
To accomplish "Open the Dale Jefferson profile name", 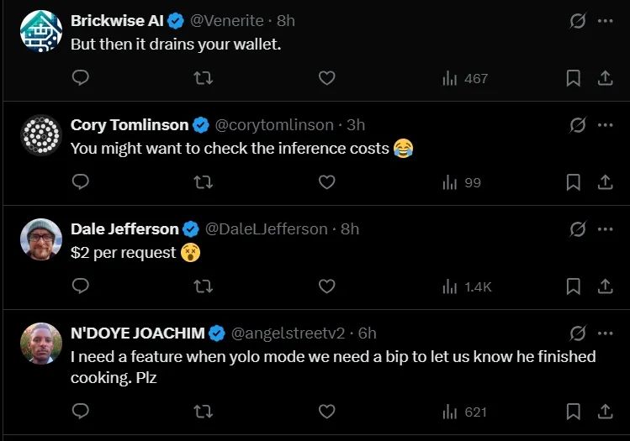I will (x=124, y=228).
